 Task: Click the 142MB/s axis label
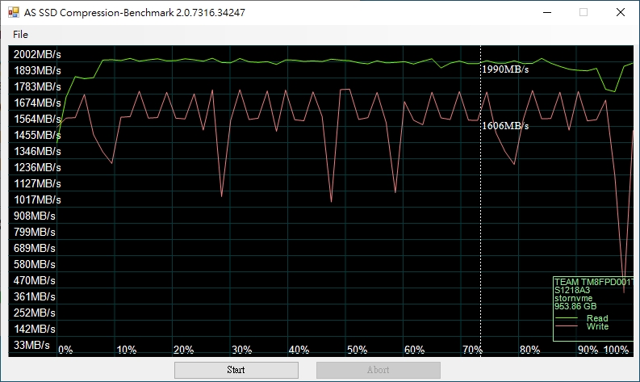click(34, 329)
